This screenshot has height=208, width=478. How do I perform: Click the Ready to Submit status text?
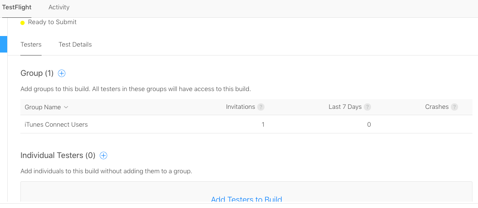[x=52, y=22]
